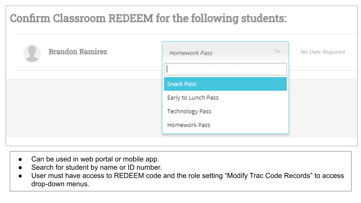The height and width of the screenshot is (203, 361).
Task: Click the gray footer area beside the dropdown
Action: click(x=322, y=108)
